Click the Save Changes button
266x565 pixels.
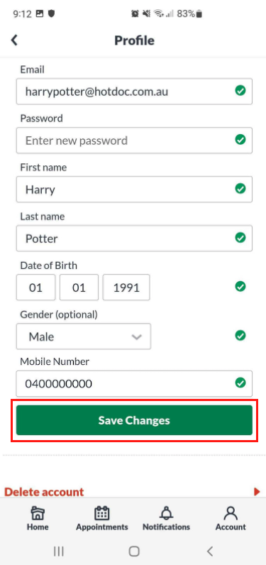pyautogui.click(x=134, y=420)
